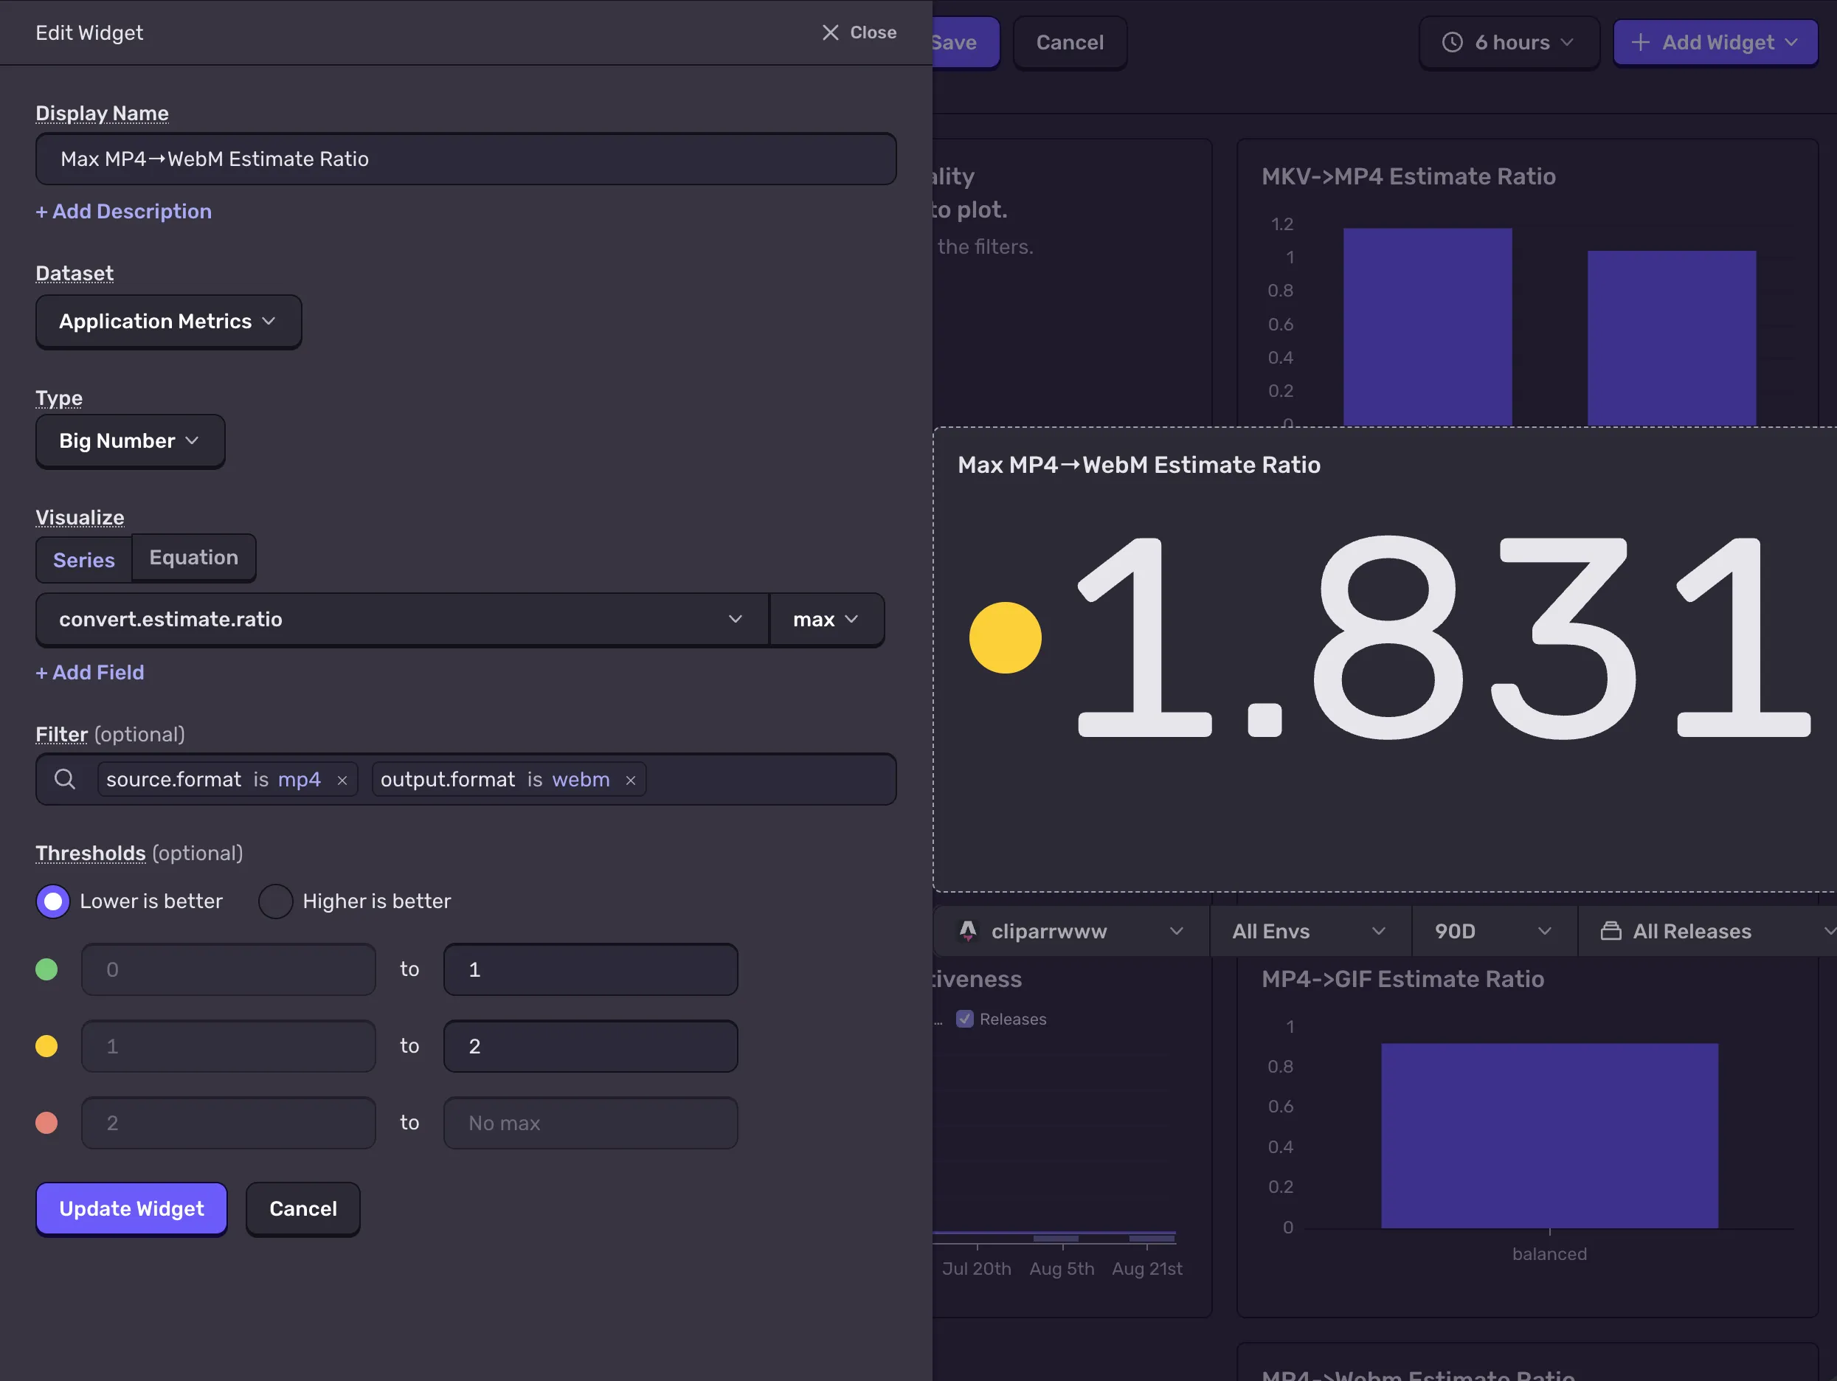Open the max aggregate dropdown
The height and width of the screenshot is (1381, 1837).
[x=826, y=620]
